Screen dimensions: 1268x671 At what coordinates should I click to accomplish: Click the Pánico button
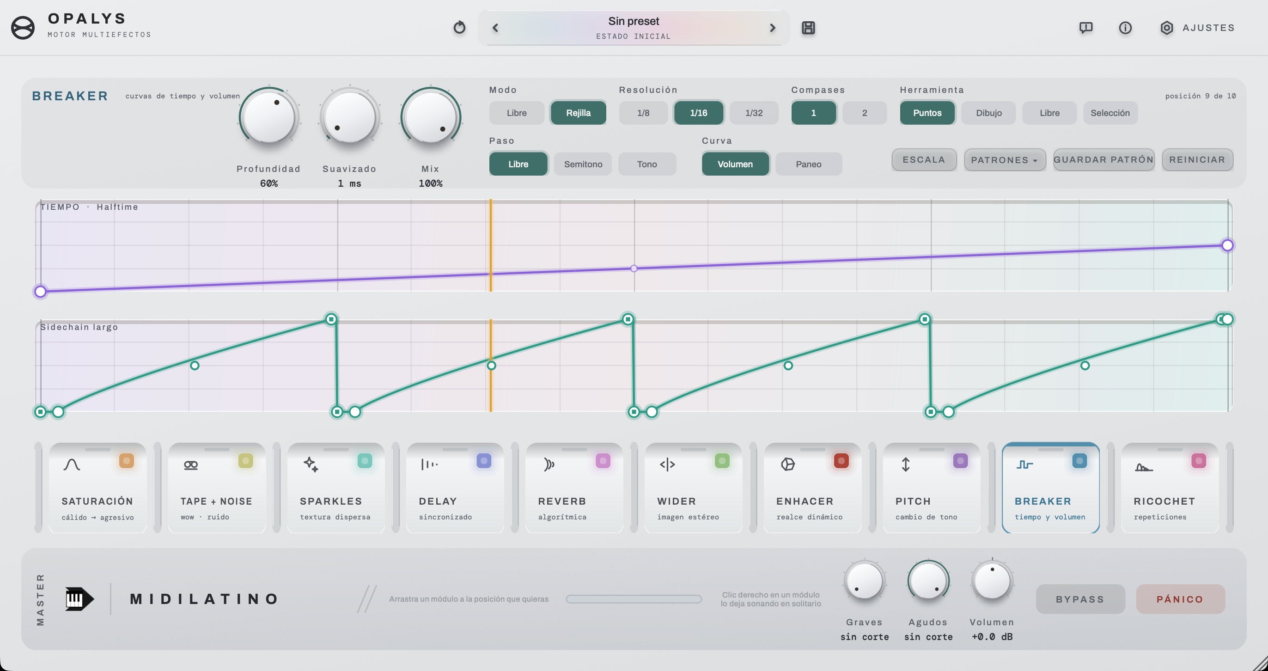tap(1180, 599)
